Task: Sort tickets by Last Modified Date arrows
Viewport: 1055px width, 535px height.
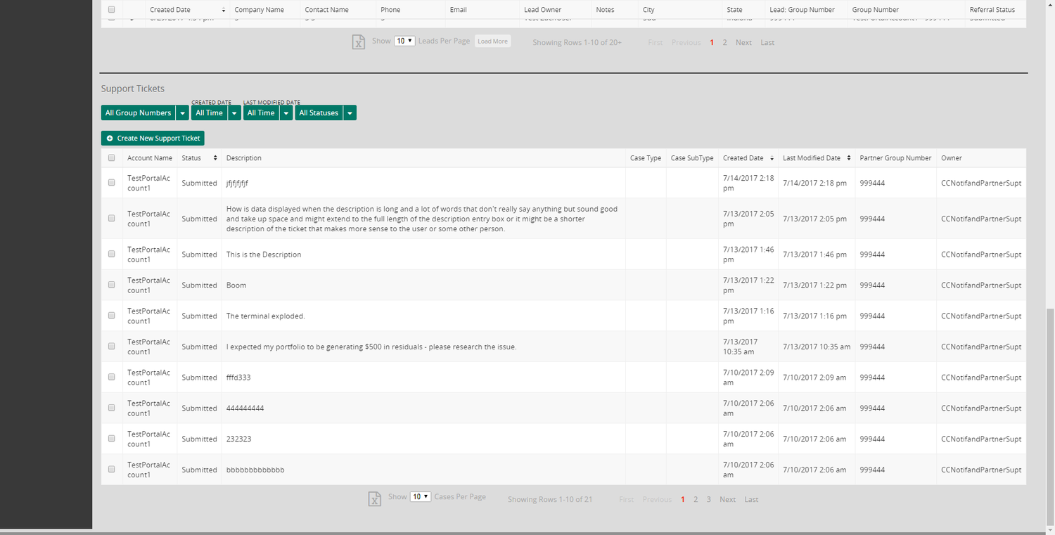Action: tap(849, 158)
